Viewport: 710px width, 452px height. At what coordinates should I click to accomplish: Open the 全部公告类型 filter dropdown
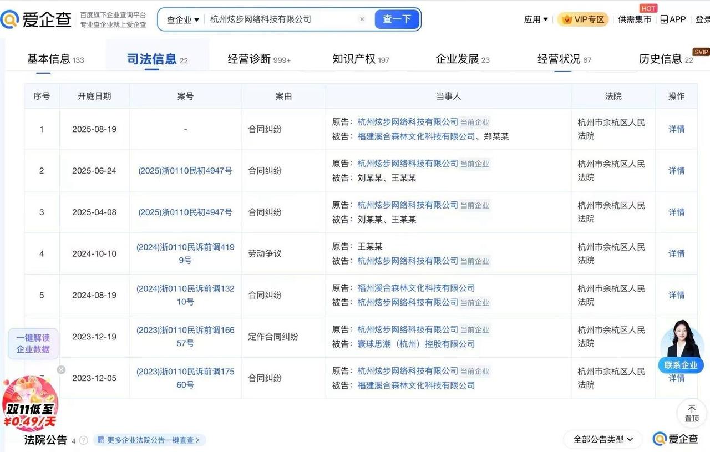click(601, 439)
